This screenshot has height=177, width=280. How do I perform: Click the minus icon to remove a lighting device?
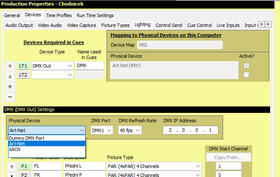[10, 97]
